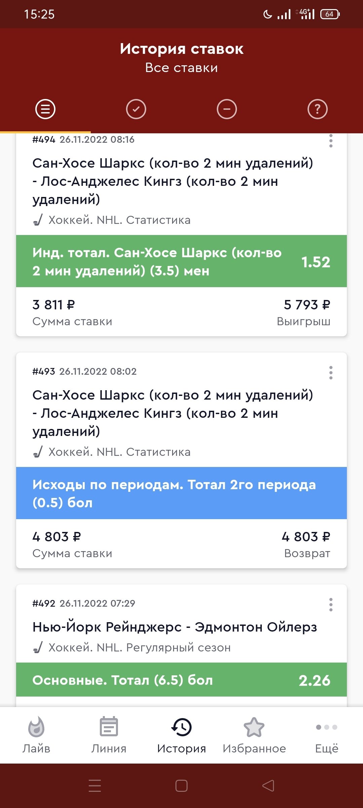Open Android recent apps menu button
363x808 pixels.
[x=95, y=786]
